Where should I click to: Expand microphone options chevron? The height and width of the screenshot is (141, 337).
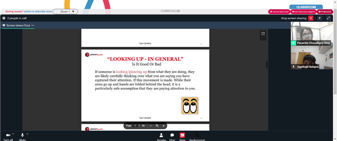27,134
